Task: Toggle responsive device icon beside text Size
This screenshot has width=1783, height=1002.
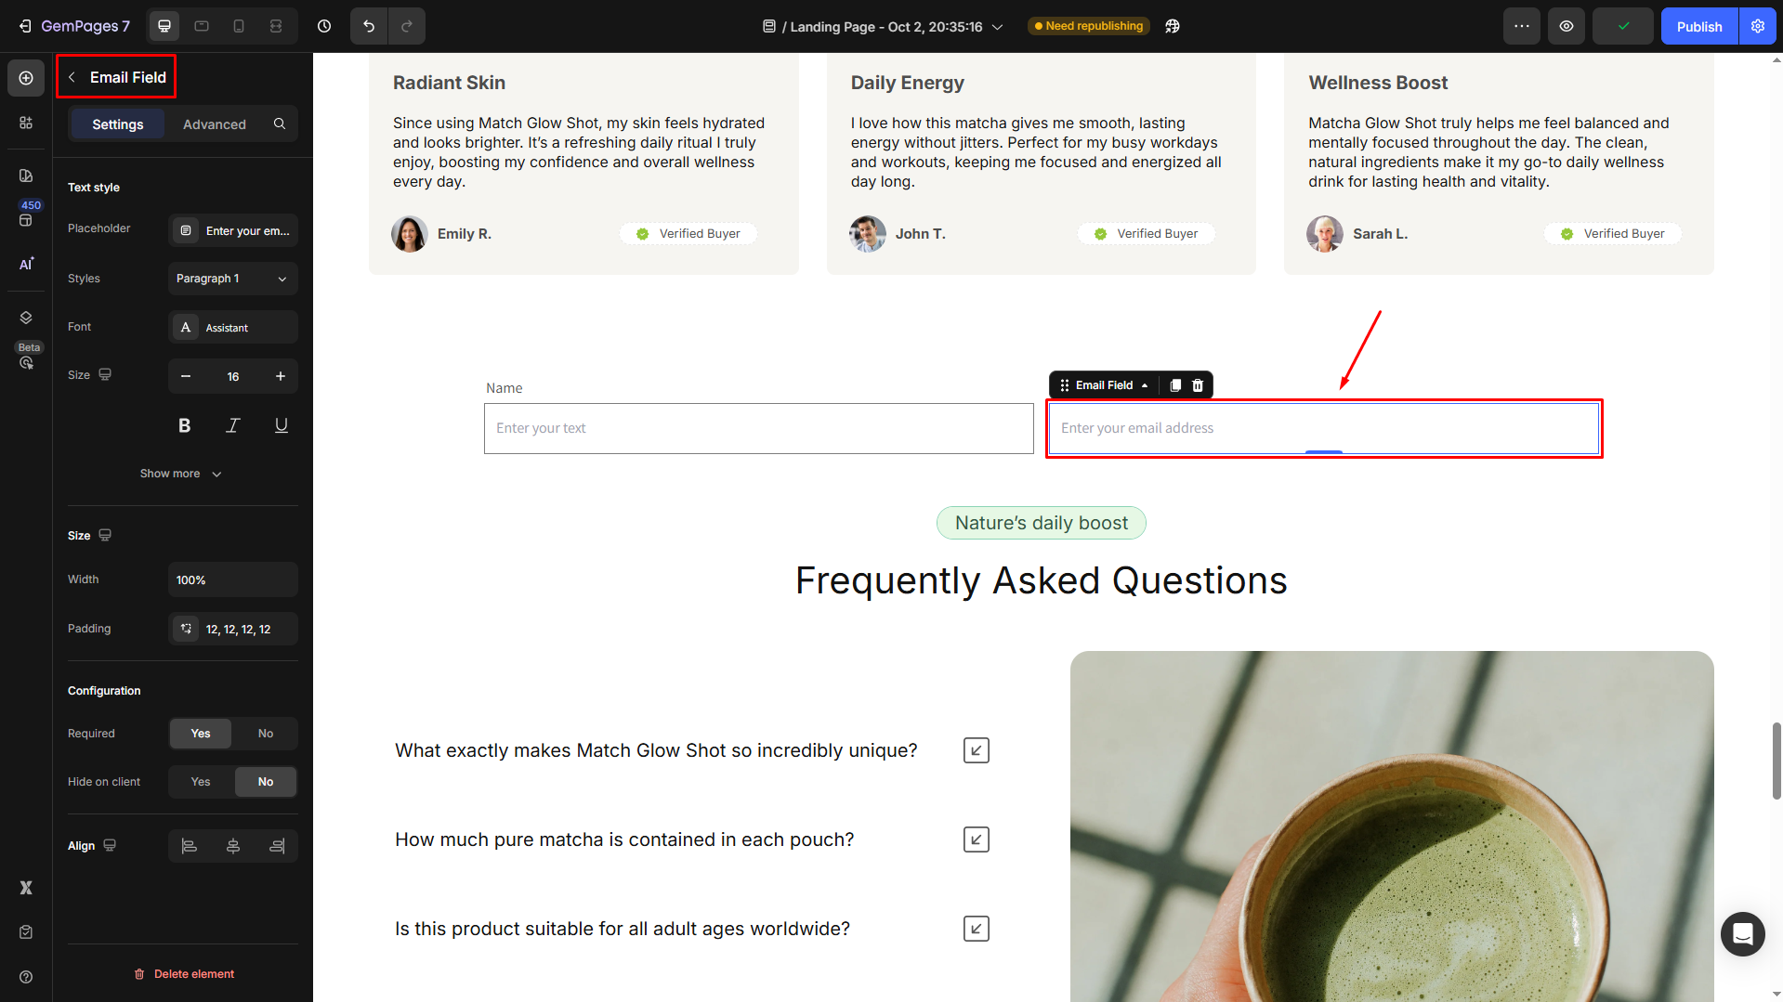Action: (x=105, y=375)
